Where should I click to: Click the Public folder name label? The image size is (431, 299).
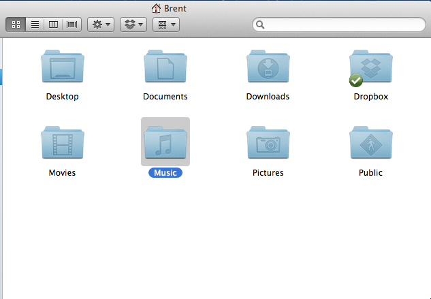coord(370,173)
